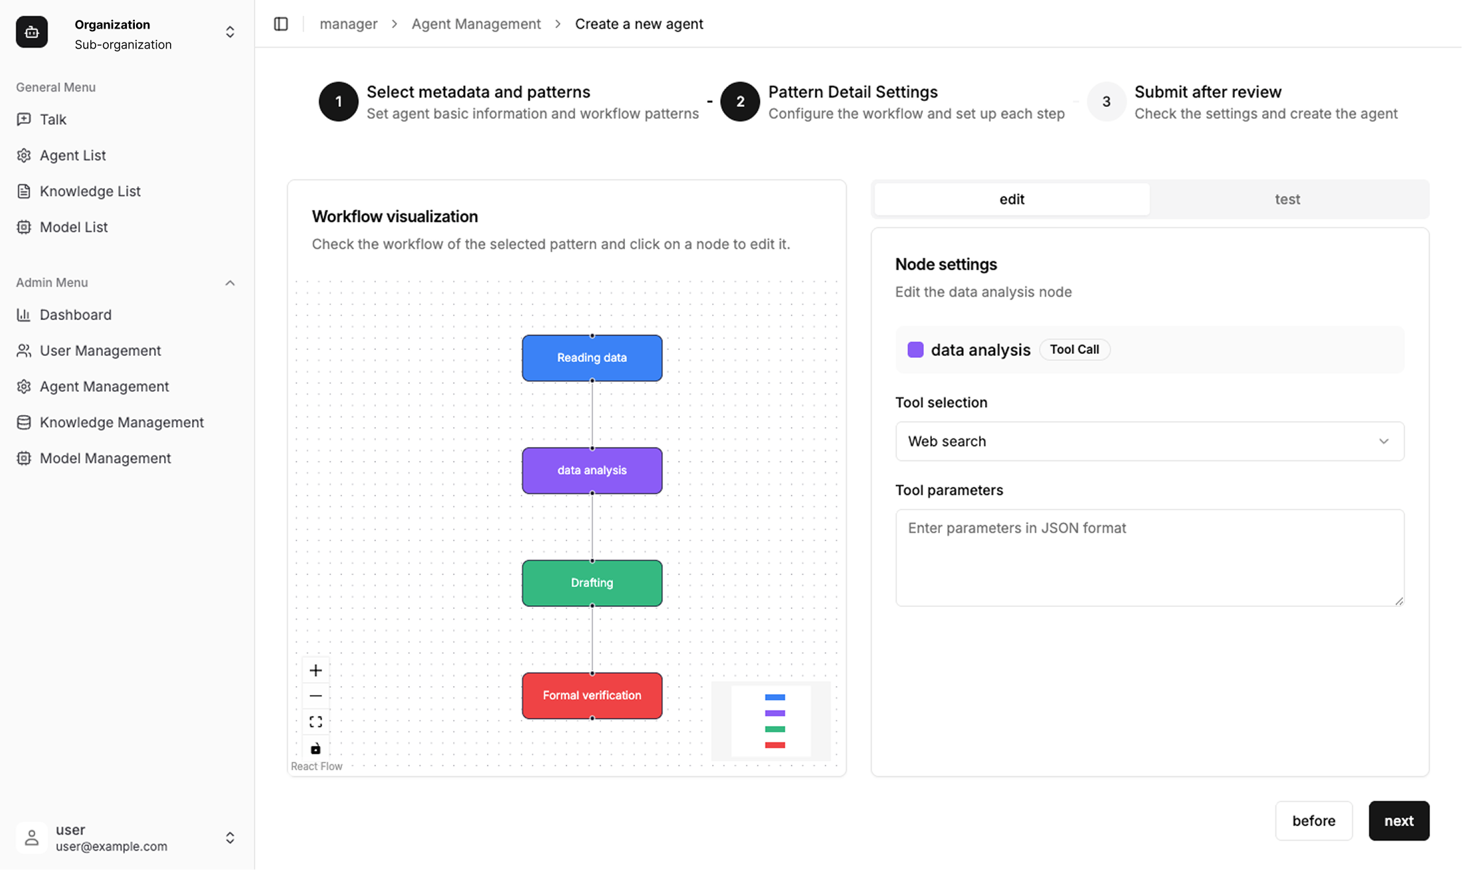
Task: Select the Formal verification node
Action: [x=592, y=695]
